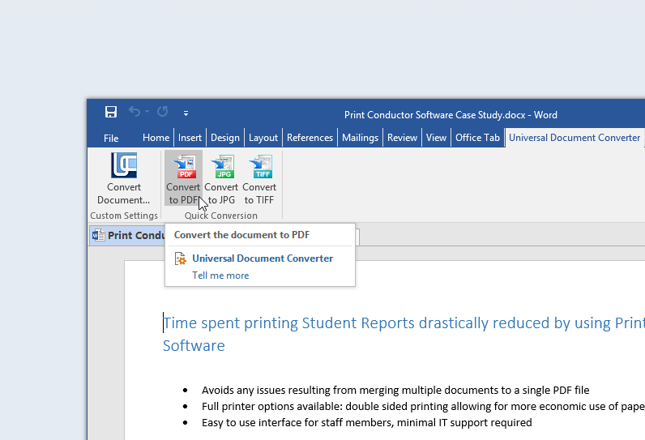The width and height of the screenshot is (645, 440).
Task: Select the Universal Document Converter tab
Action: (x=575, y=138)
